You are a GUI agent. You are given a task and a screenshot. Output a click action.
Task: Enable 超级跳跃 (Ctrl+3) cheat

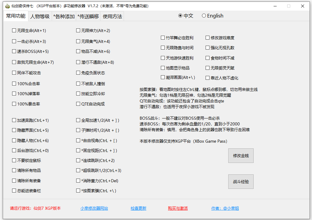coord(78,170)
